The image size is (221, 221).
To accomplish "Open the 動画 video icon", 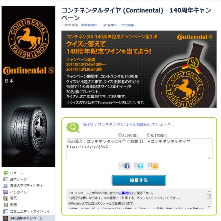I will coord(6,205).
